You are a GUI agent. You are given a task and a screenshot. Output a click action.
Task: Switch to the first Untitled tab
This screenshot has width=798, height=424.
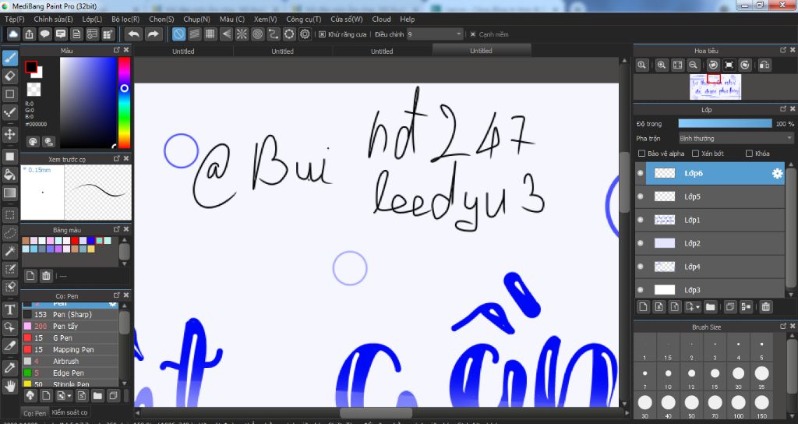coord(183,51)
